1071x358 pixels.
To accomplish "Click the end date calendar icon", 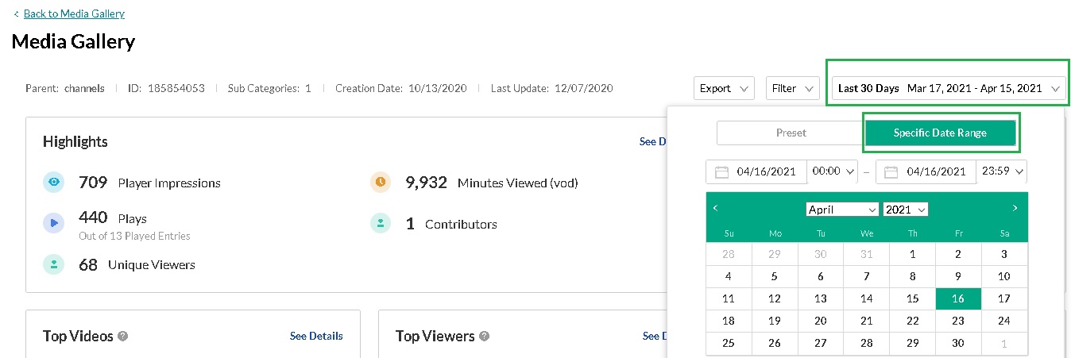I will [x=891, y=171].
